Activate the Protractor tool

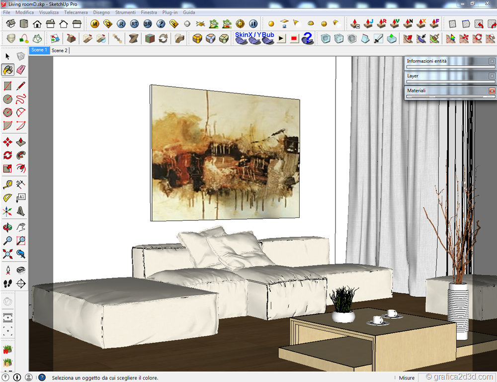pos(7,197)
